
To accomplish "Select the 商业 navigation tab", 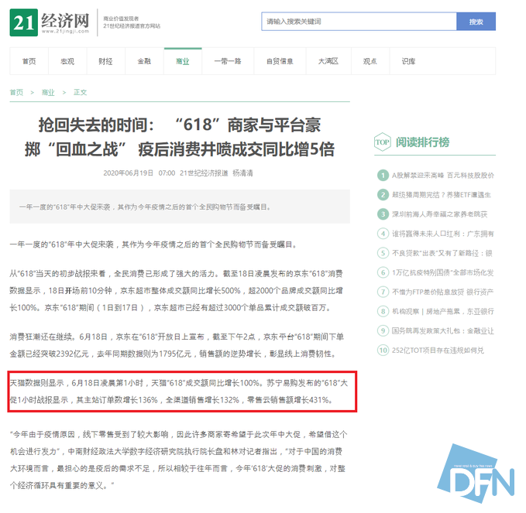I will click(183, 61).
